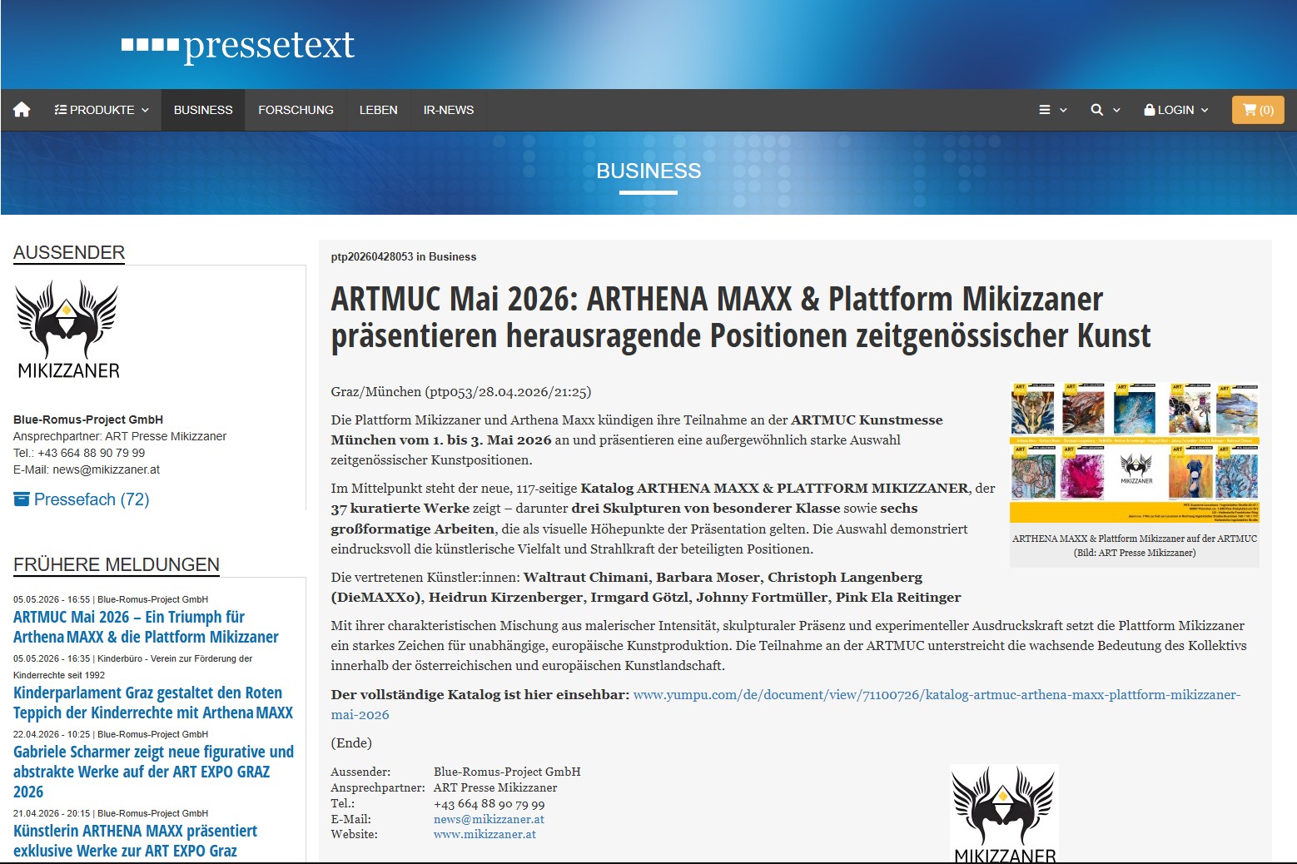The image size is (1297, 864).
Task: Open the LOGIN dropdown
Action: (1175, 110)
